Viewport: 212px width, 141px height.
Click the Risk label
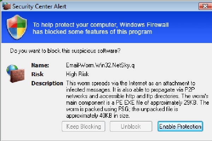(x=37, y=74)
